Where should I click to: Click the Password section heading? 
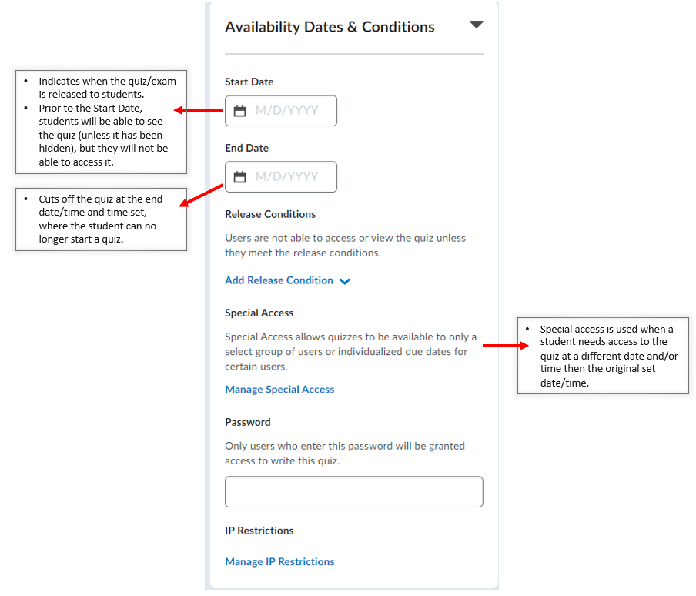247,422
